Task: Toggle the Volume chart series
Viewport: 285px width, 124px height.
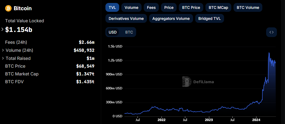Action: tap(131, 8)
